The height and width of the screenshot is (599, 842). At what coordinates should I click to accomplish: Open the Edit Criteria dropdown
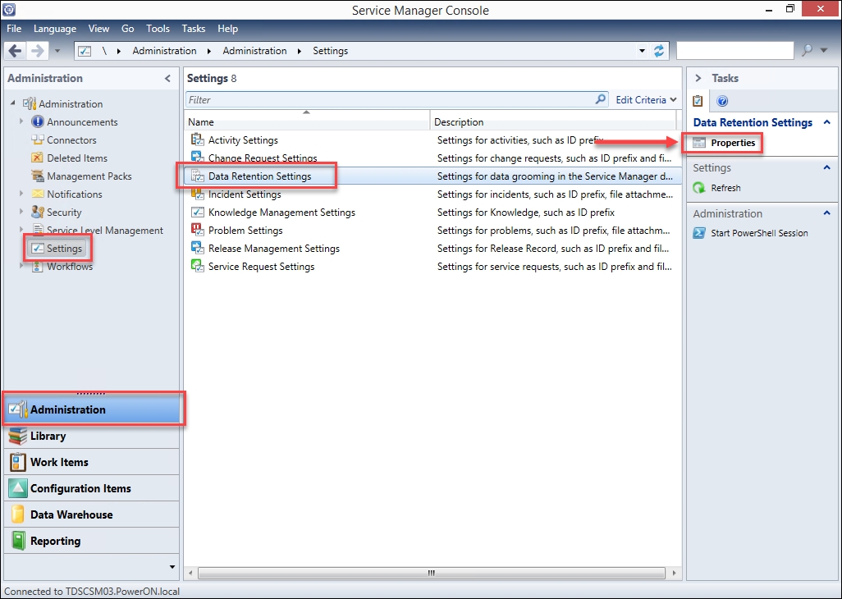646,100
